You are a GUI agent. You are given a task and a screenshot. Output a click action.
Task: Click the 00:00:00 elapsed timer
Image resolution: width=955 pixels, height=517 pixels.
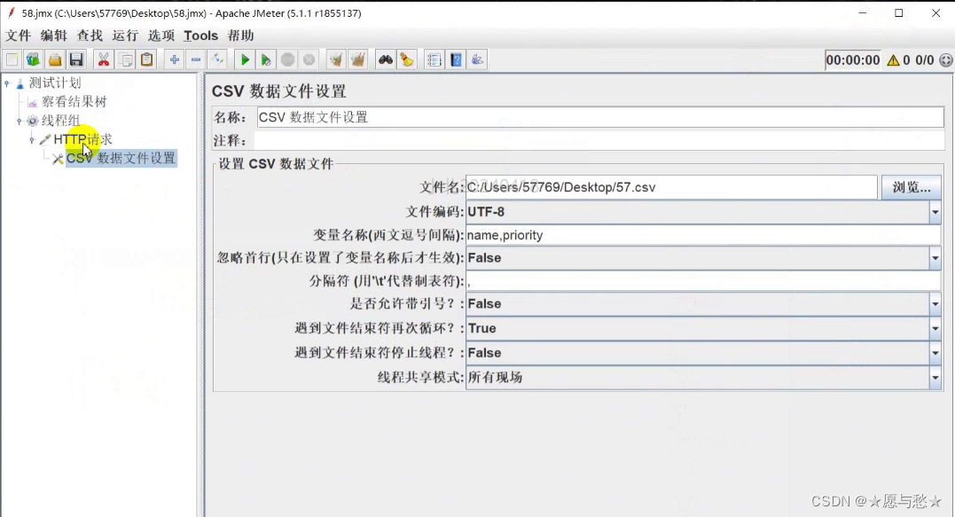[x=853, y=59]
